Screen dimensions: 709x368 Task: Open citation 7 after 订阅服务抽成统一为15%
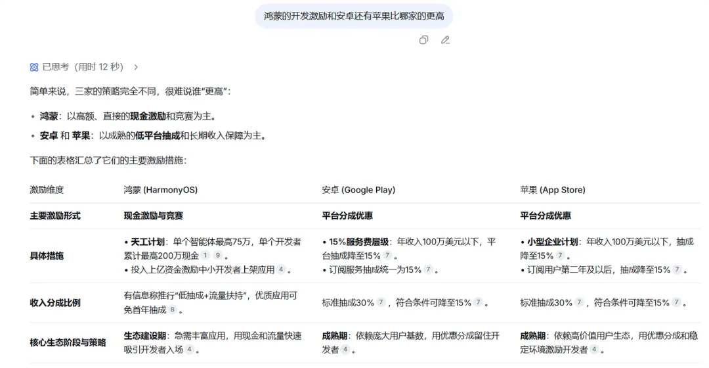click(x=428, y=269)
